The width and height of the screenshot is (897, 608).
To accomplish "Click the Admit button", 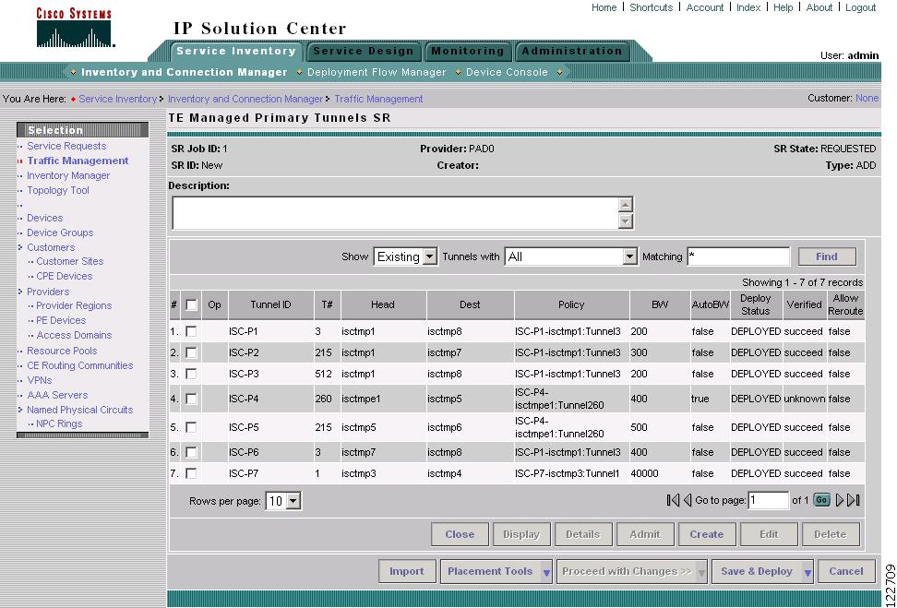I will (x=645, y=534).
